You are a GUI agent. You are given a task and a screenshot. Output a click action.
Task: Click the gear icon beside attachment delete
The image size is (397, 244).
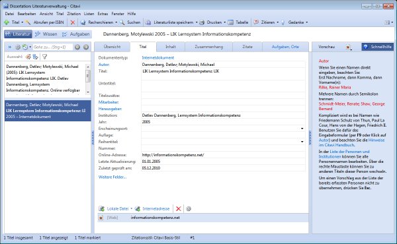[x=189, y=208]
